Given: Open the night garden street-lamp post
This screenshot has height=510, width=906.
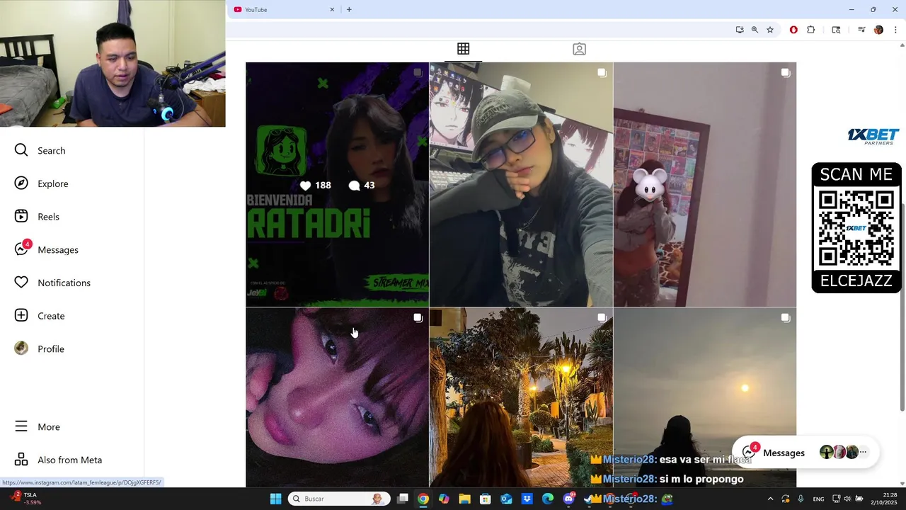Looking at the screenshot, I should (x=521, y=397).
